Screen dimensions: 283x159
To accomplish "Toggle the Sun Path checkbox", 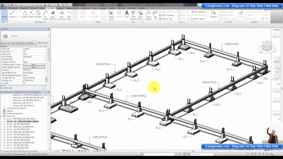I will (x=24, y=83).
